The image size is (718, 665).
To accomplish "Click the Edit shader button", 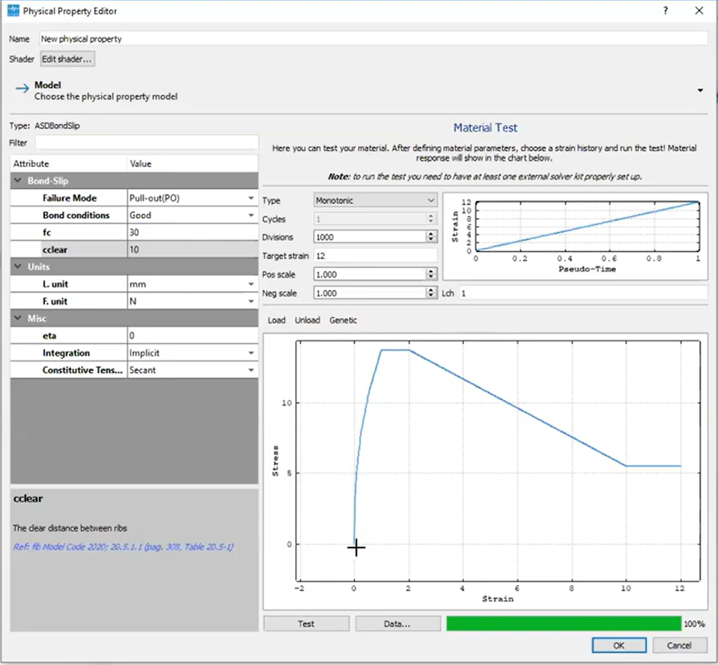I will 67,58.
